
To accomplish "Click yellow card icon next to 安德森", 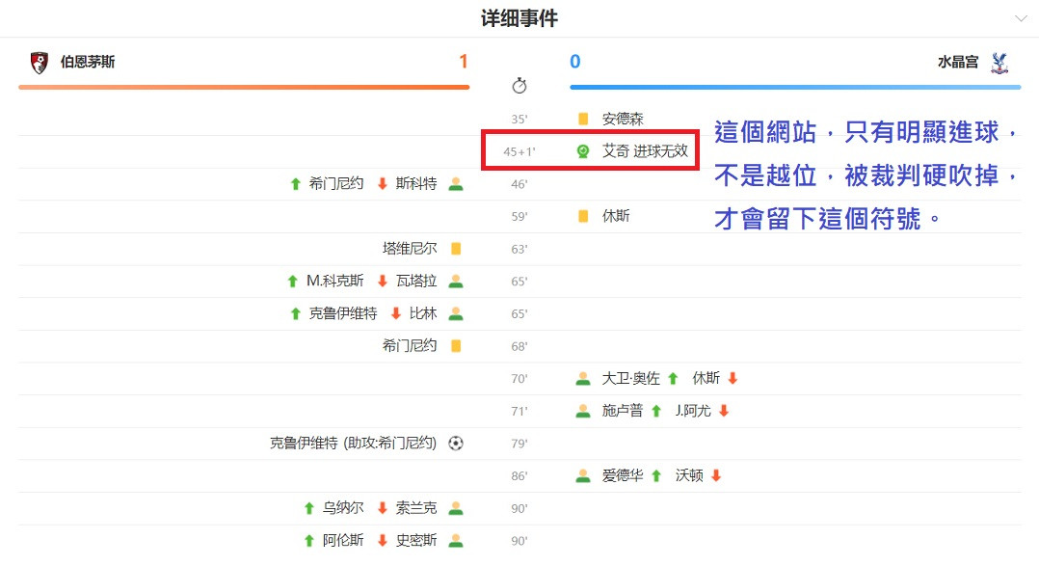I will click(583, 119).
